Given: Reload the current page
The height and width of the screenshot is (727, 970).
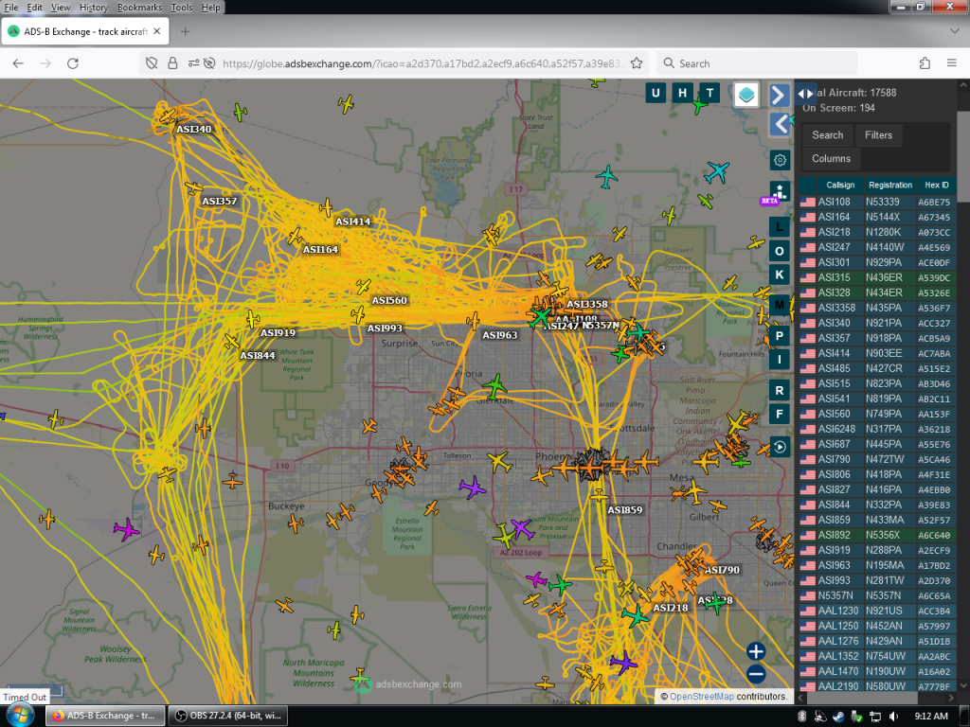Looking at the screenshot, I should click(72, 63).
